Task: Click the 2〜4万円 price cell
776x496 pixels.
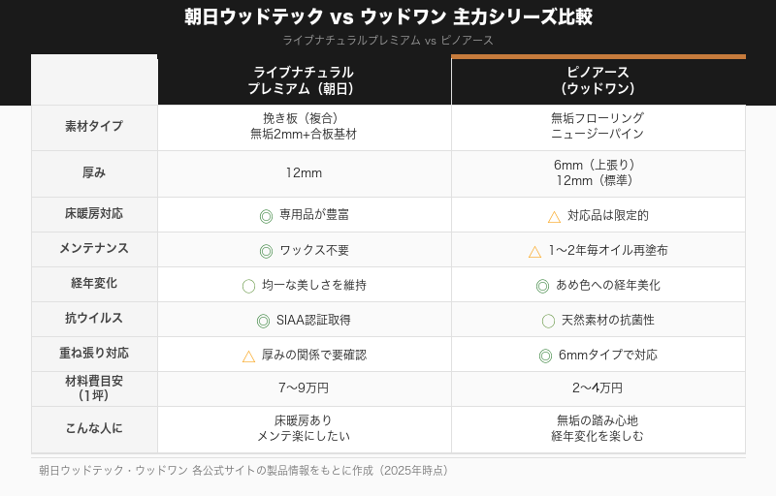Action: click(598, 388)
